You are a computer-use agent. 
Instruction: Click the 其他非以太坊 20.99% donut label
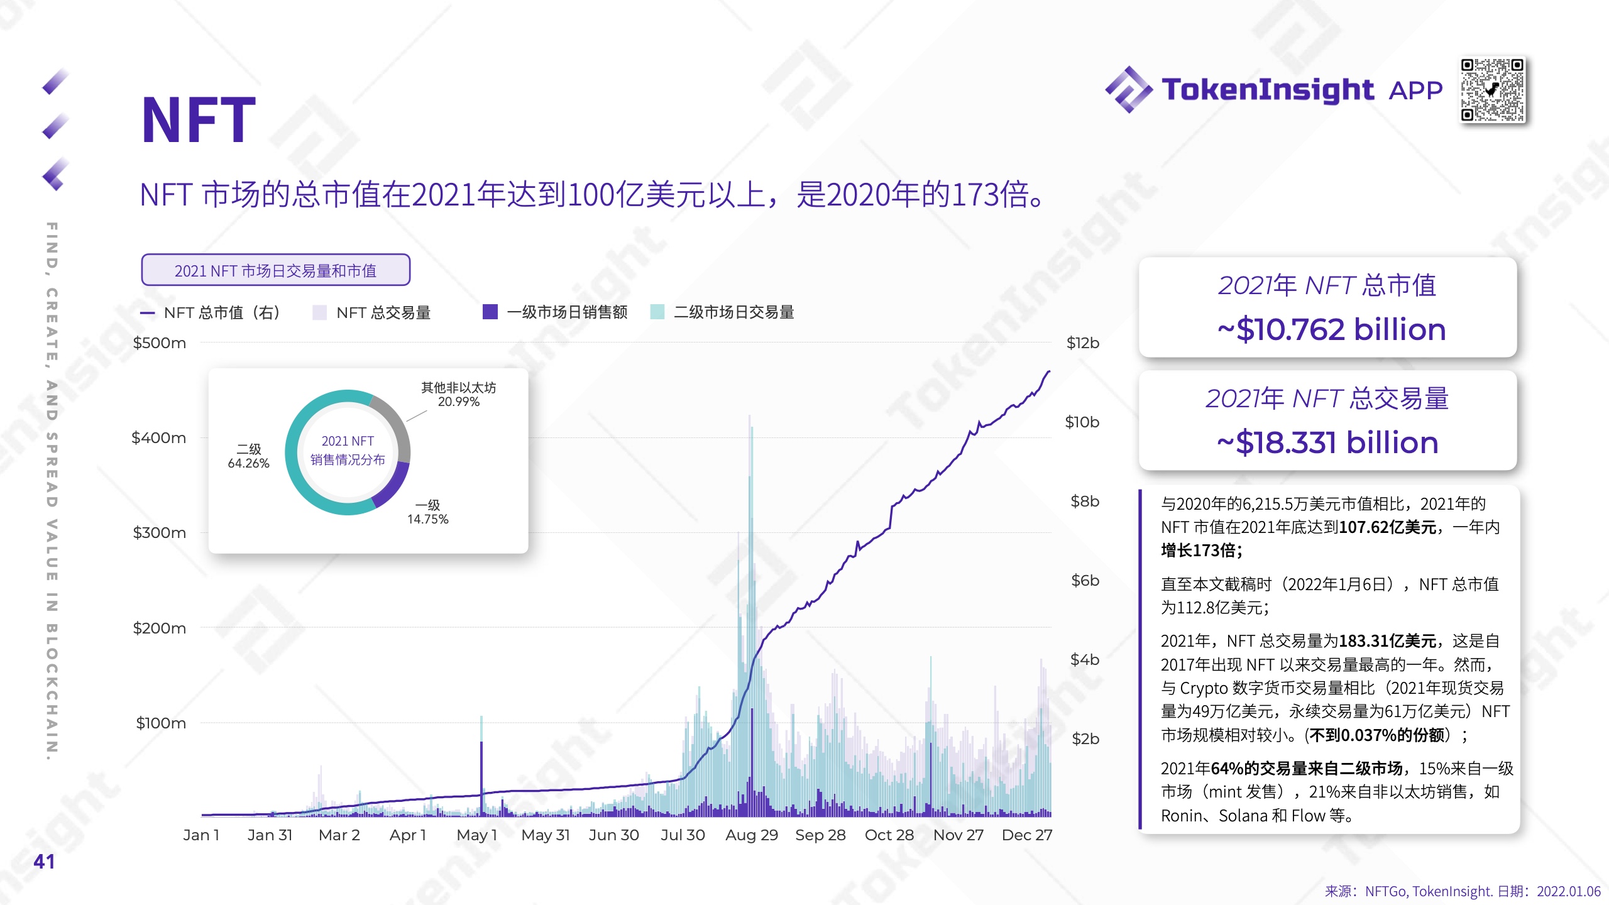[458, 395]
